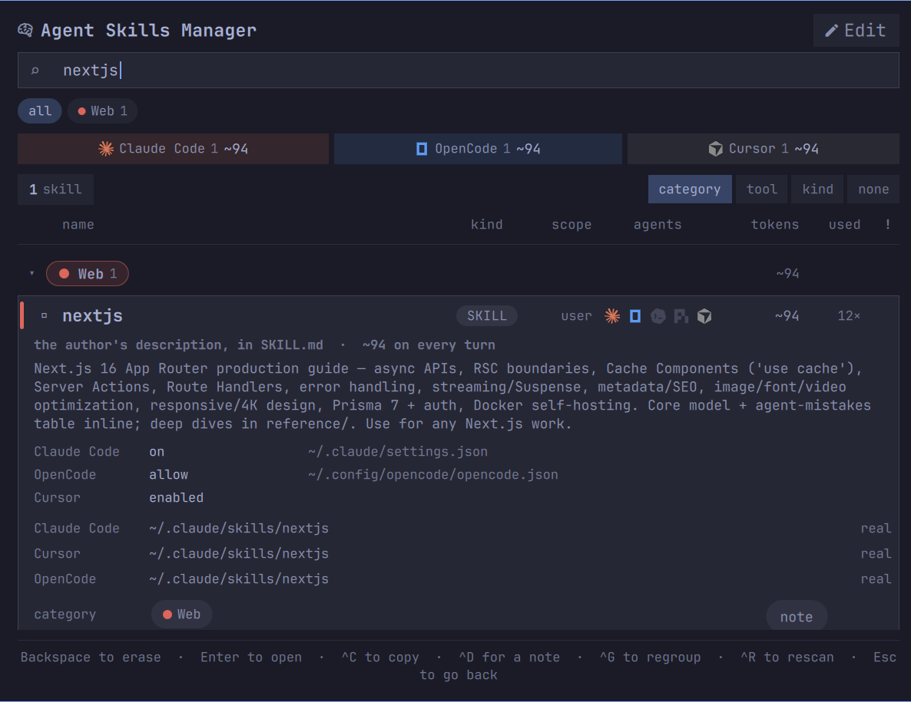Sort by the tokens column header
This screenshot has width=911, height=702.
[774, 225]
